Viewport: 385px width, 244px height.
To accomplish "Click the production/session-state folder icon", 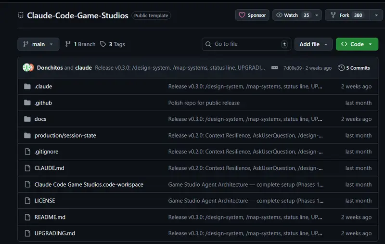I will click(27, 135).
